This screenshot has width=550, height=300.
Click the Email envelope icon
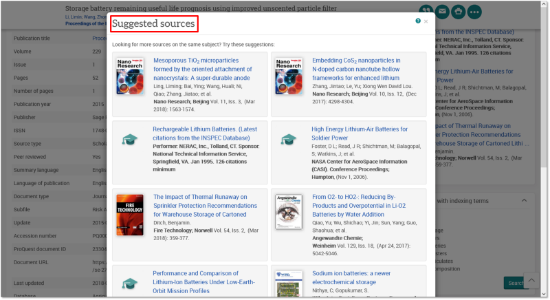tap(442, 12)
